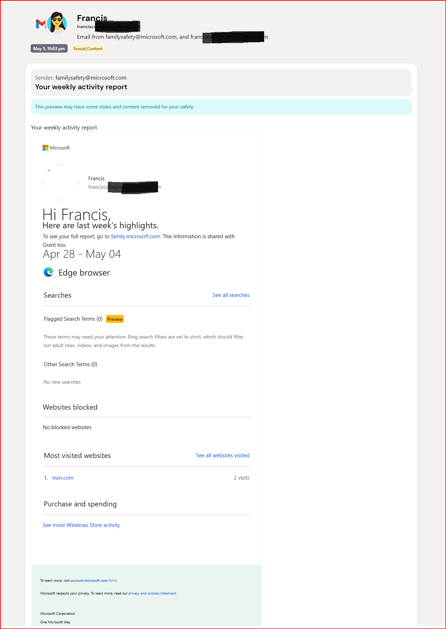The width and height of the screenshot is (446, 629).
Task: Open account.microsoft.com/family footer link
Action: [94, 581]
